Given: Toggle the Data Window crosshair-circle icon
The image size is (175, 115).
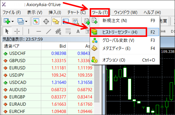Looking at the screenshot, I should pos(46,21).
